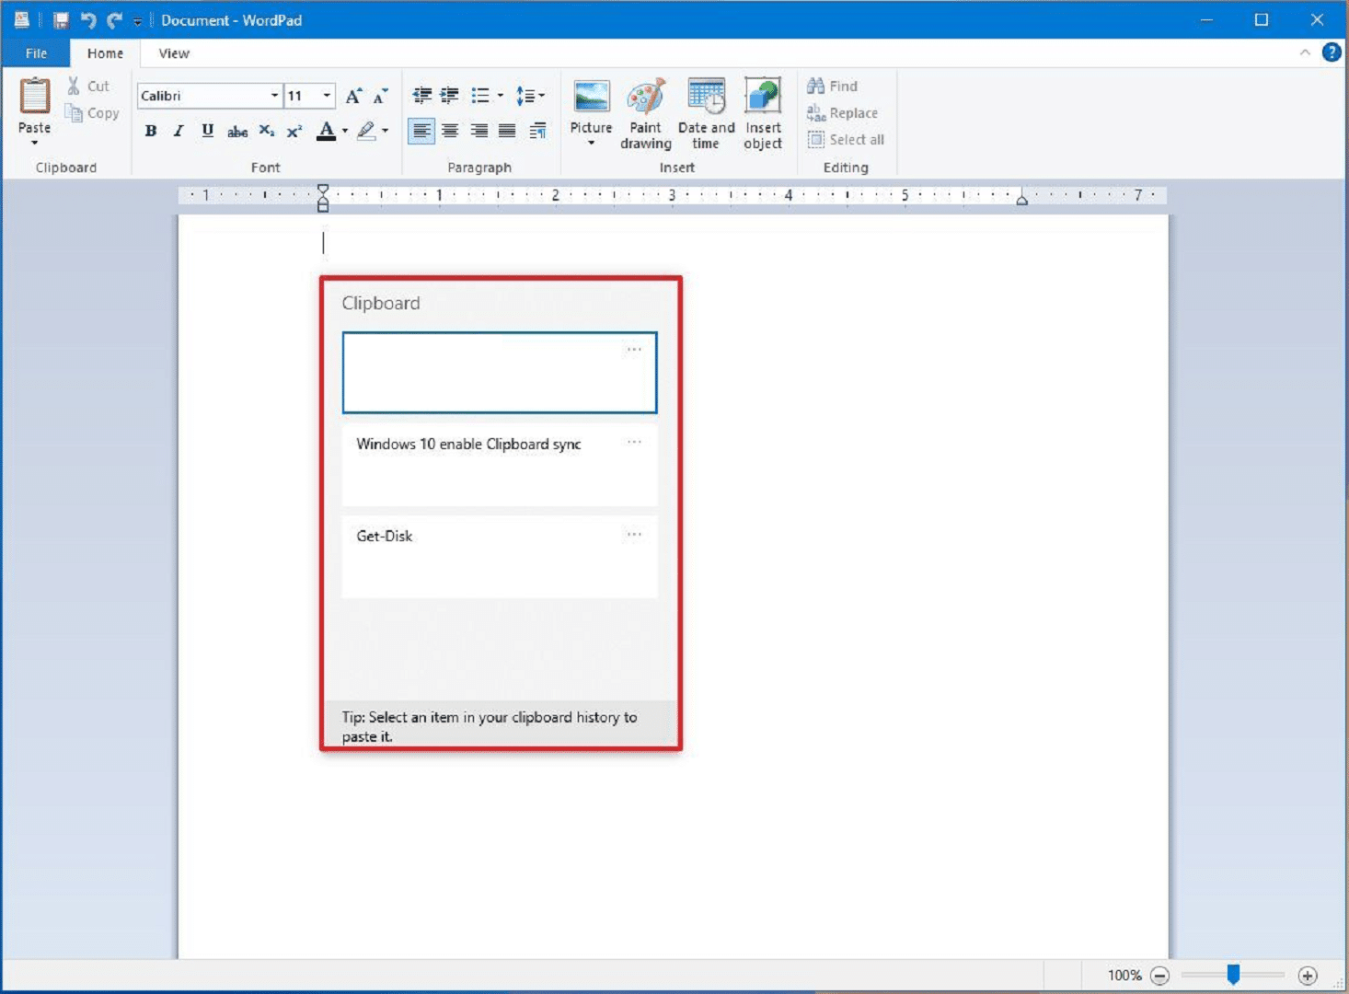Click the Copy button

pos(92,113)
